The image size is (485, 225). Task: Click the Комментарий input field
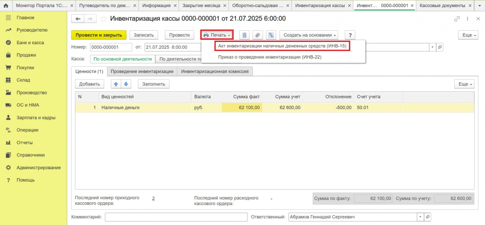point(176,217)
